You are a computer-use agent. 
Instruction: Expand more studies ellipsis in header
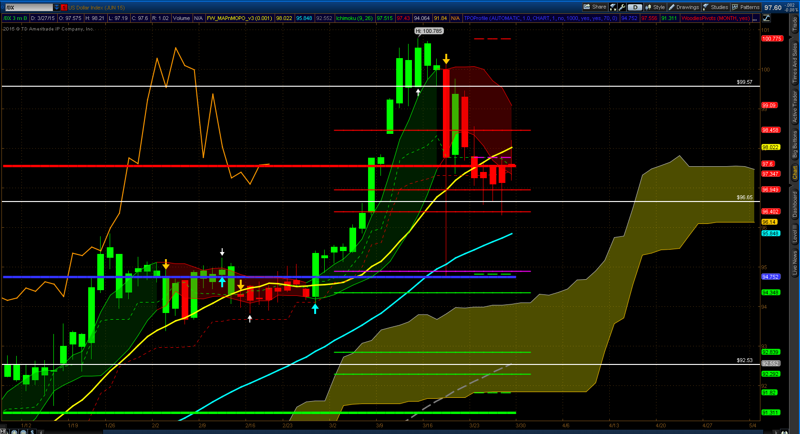(755, 18)
